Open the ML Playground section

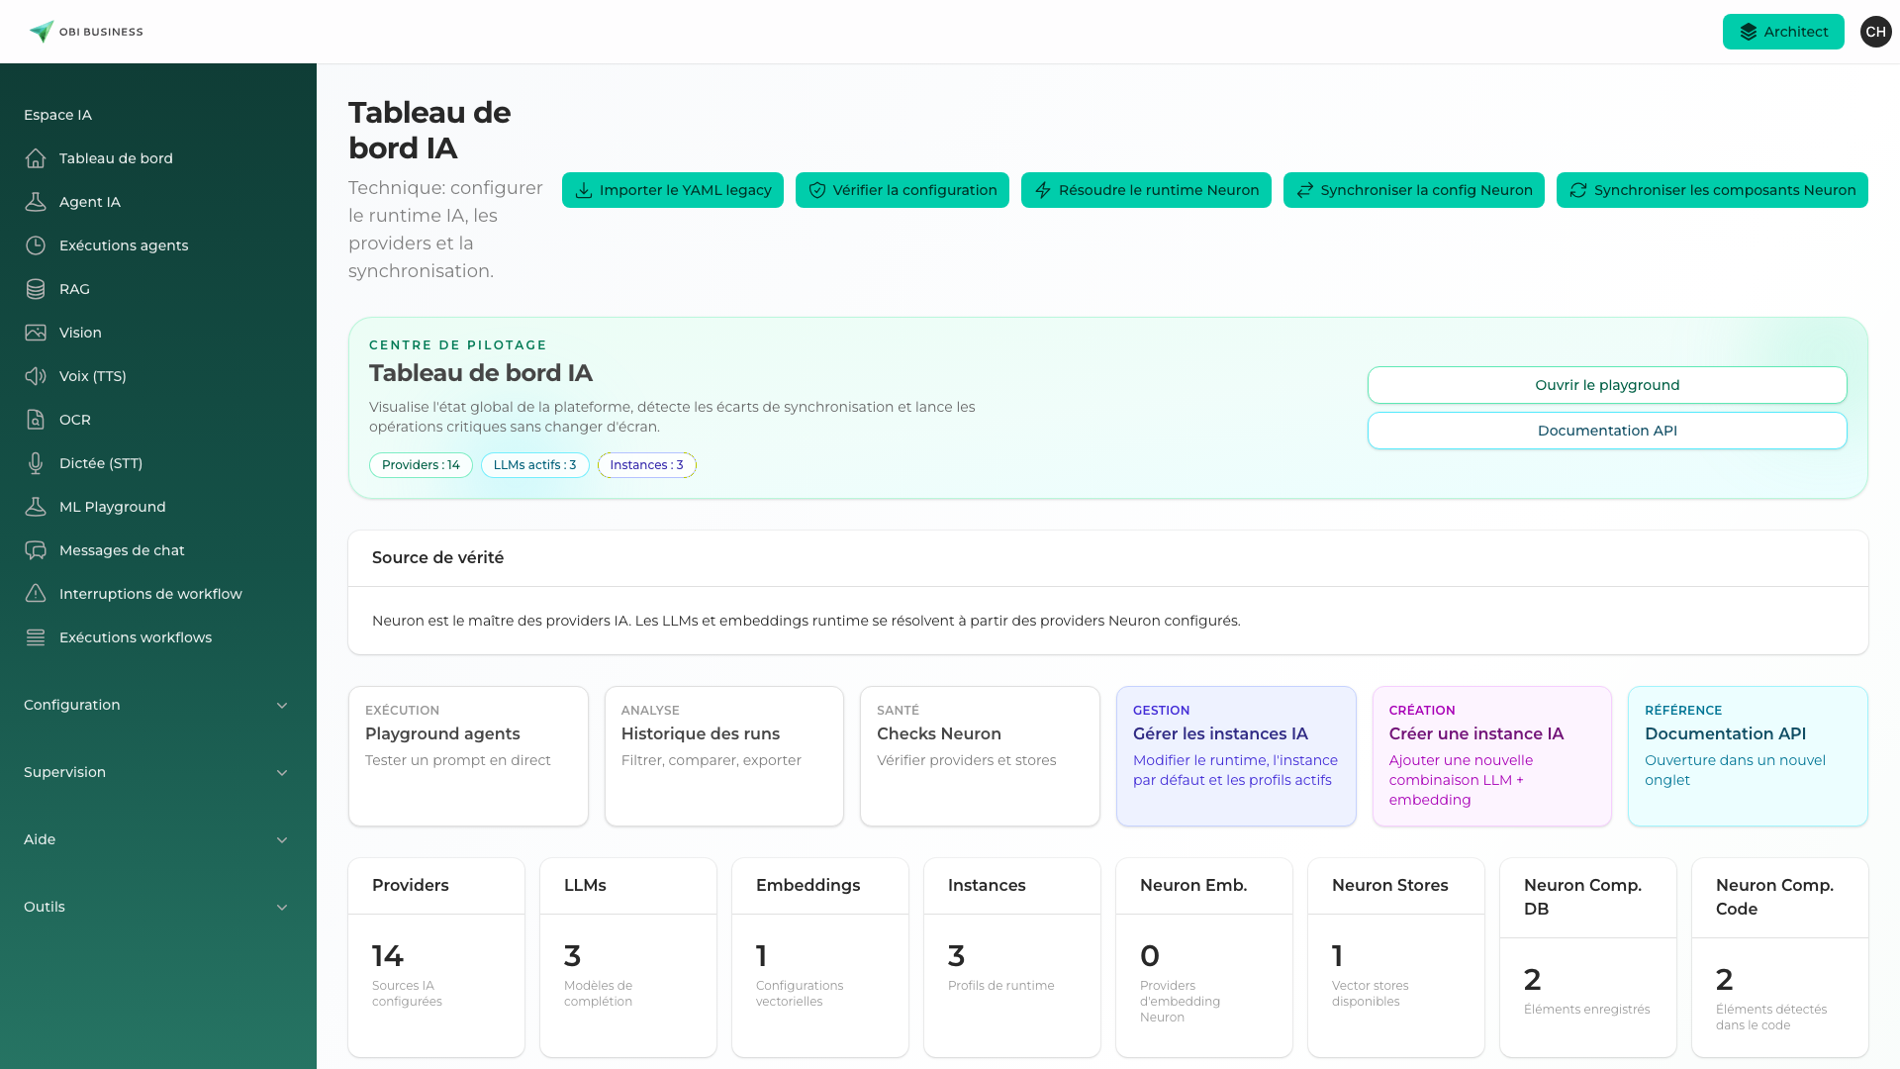pyautogui.click(x=112, y=507)
